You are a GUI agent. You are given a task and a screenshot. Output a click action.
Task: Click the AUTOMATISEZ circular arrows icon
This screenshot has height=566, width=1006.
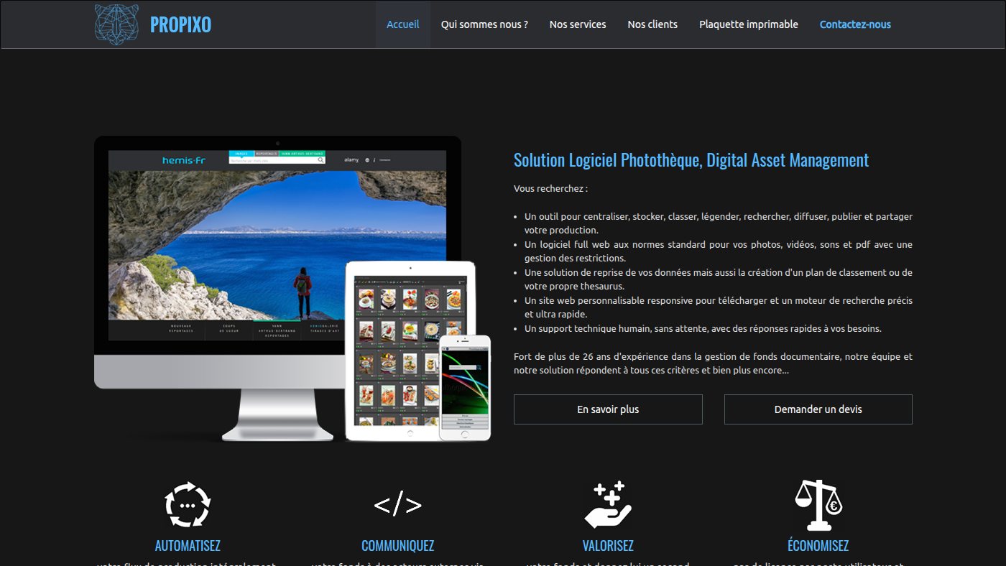(x=188, y=505)
